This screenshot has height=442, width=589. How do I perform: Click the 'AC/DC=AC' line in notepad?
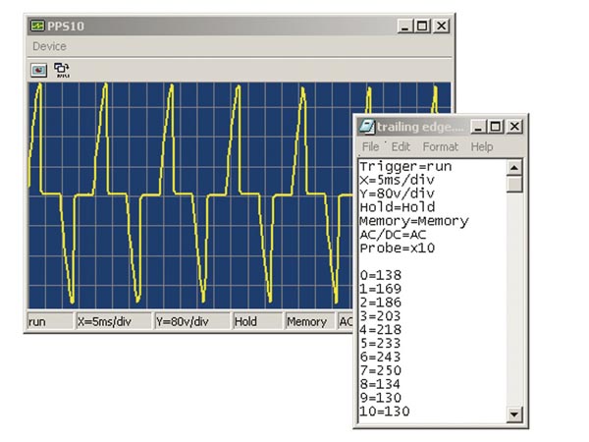tap(393, 235)
